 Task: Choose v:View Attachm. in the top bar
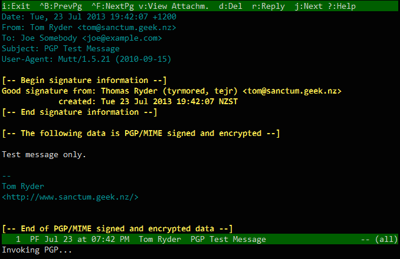coord(173,6)
